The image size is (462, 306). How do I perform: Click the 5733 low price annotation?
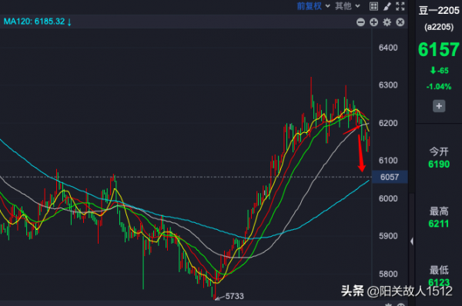pyautogui.click(x=235, y=296)
